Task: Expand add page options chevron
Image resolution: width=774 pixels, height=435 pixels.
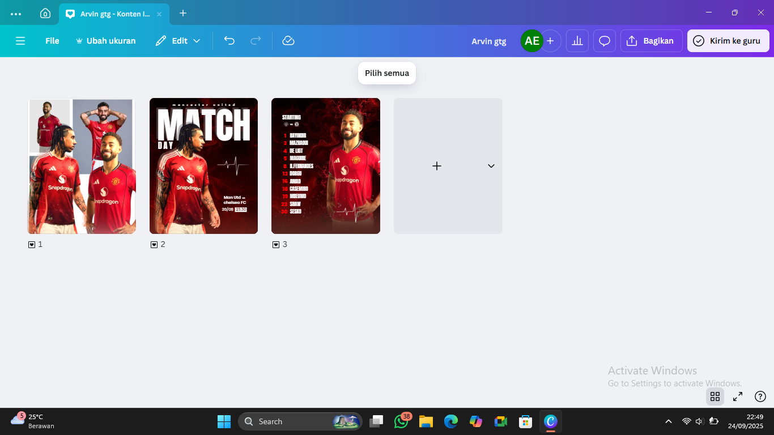Action: pyautogui.click(x=491, y=166)
